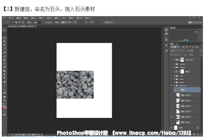Click the foreground color swatch
This screenshot has height=139, width=209.
[x=4, y=106]
